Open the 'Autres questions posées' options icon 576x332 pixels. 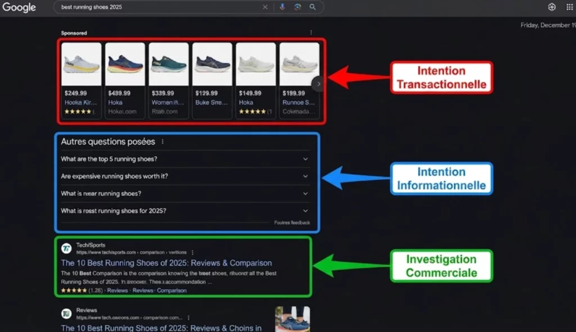(x=163, y=142)
